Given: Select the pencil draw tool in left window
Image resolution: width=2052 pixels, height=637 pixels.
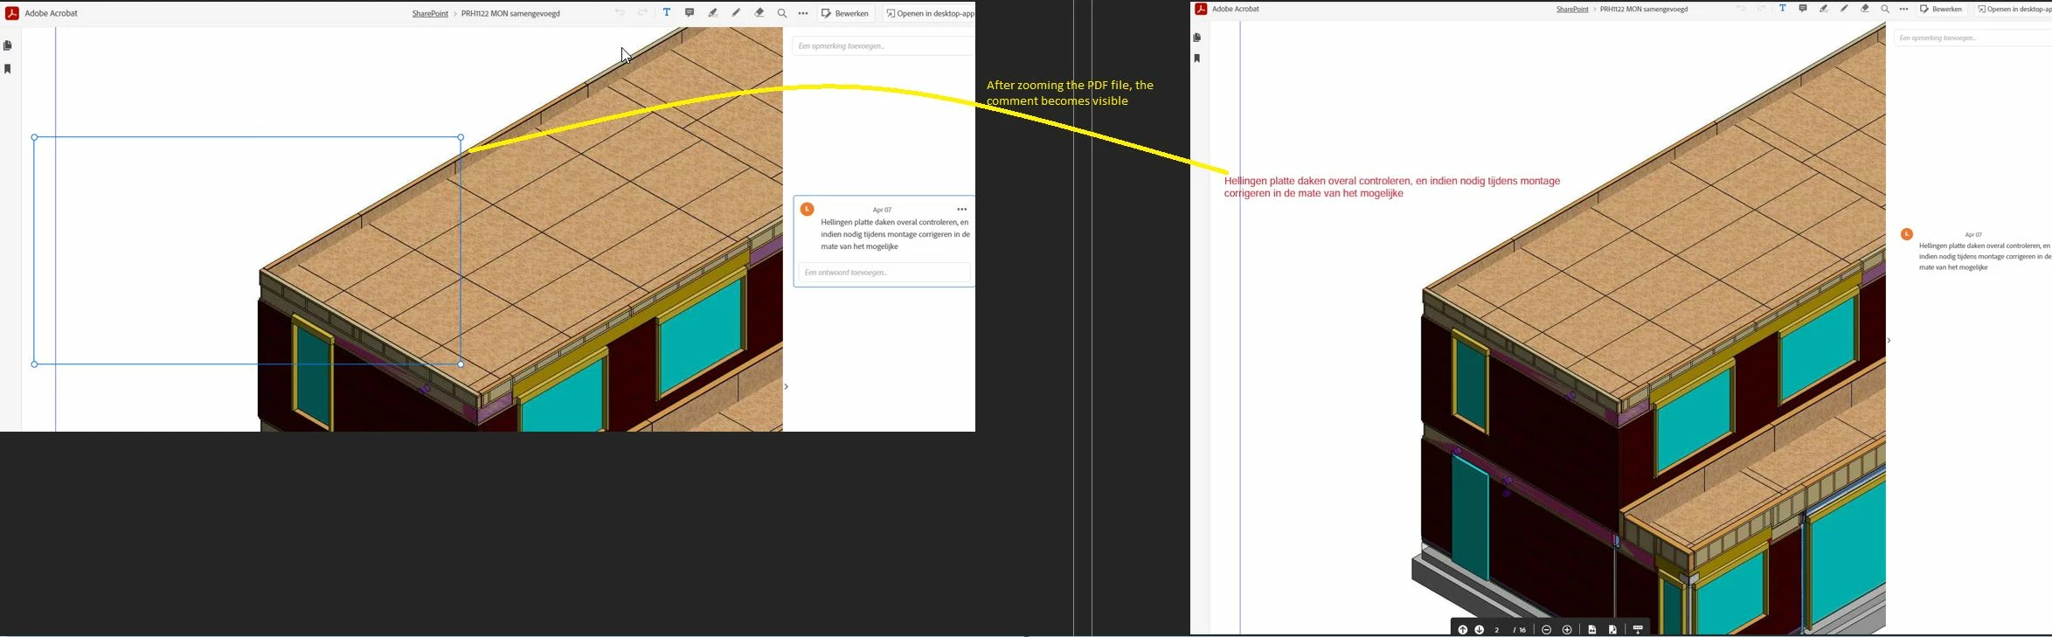Looking at the screenshot, I should [x=736, y=13].
